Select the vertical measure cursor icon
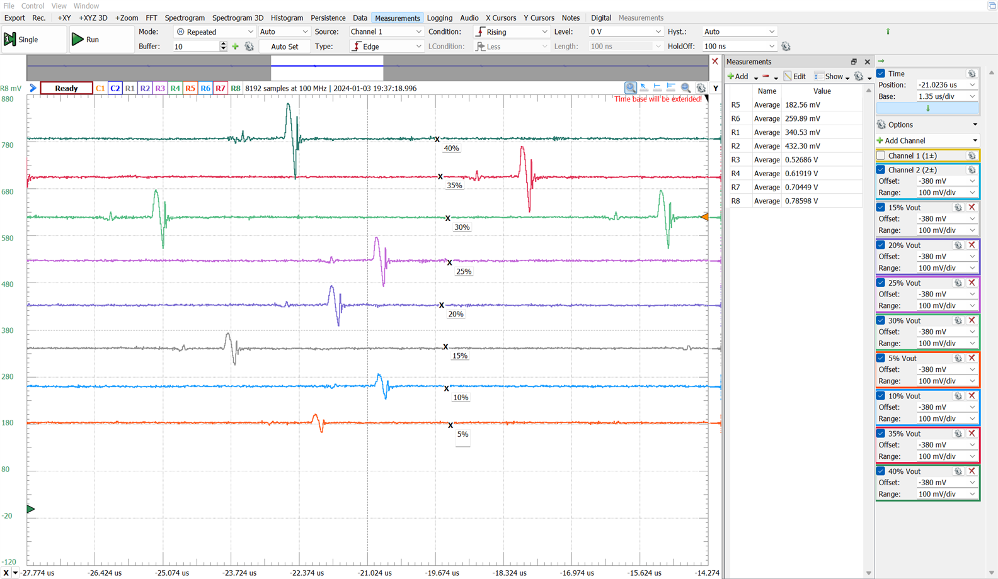The width and height of the screenshot is (998, 579). click(x=657, y=88)
